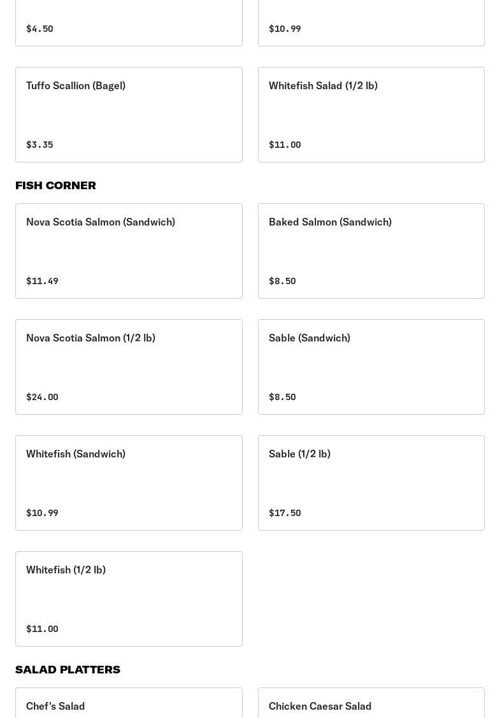Viewport: 500px width, 718px height.
Task: Click the $11.49 salmon sandwich price
Action: pyautogui.click(x=42, y=281)
